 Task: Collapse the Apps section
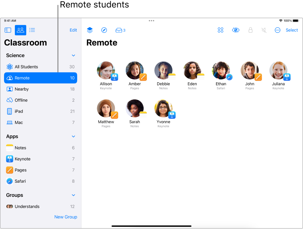coord(73,136)
